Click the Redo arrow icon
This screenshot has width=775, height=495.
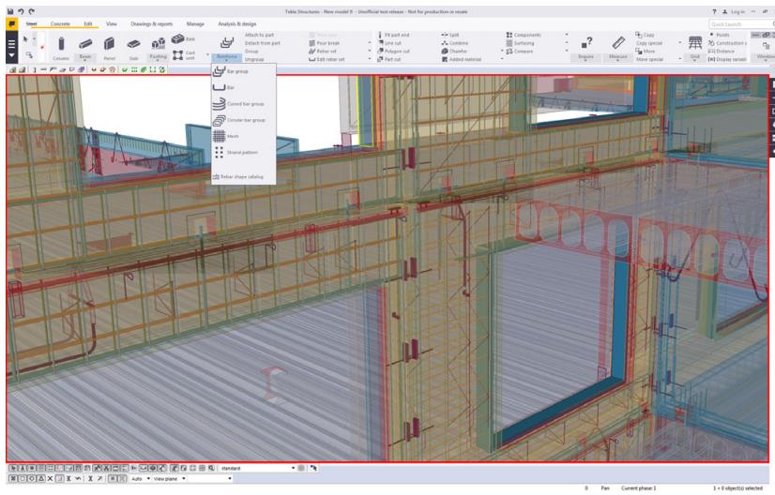32,11
